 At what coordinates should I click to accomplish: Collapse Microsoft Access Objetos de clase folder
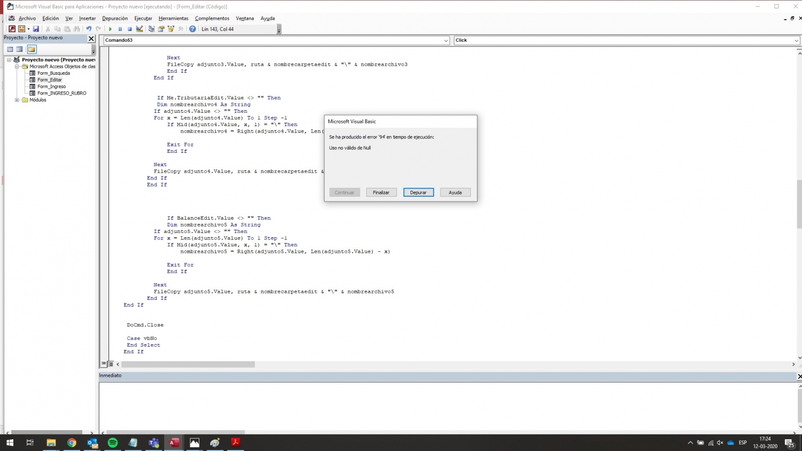(x=17, y=66)
